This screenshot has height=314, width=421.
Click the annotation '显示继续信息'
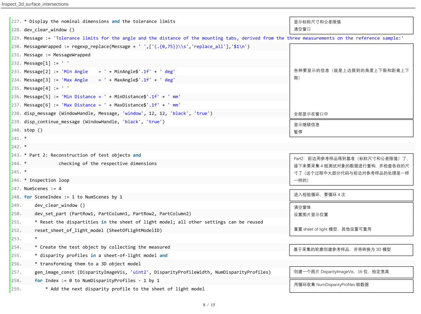pyautogui.click(x=306, y=125)
